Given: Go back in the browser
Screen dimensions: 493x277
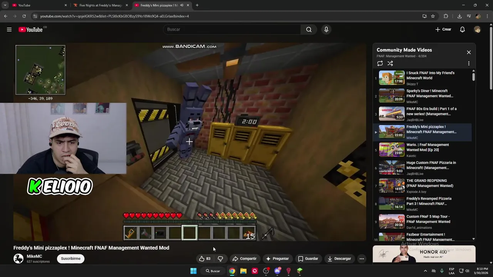Looking at the screenshot, I should pos(5,16).
